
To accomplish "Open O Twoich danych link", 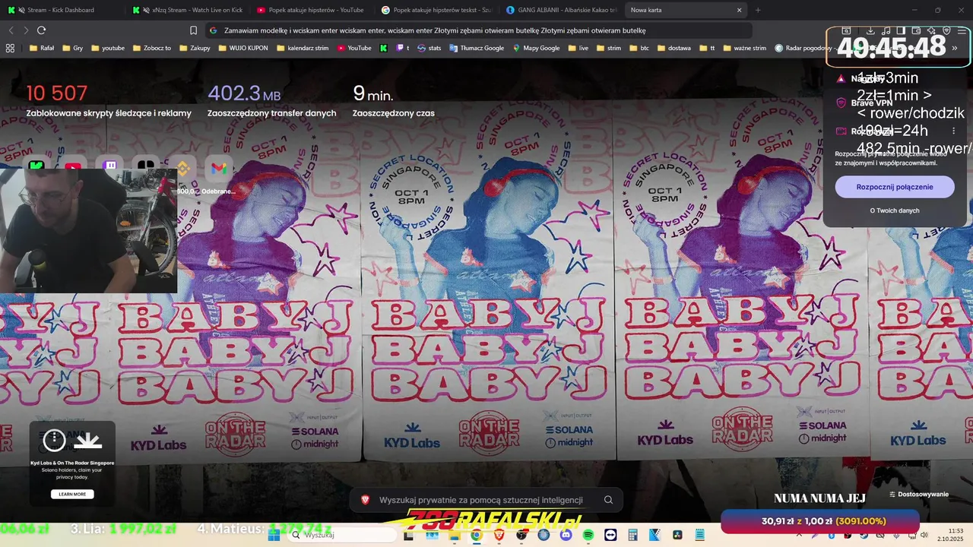I will pos(895,210).
